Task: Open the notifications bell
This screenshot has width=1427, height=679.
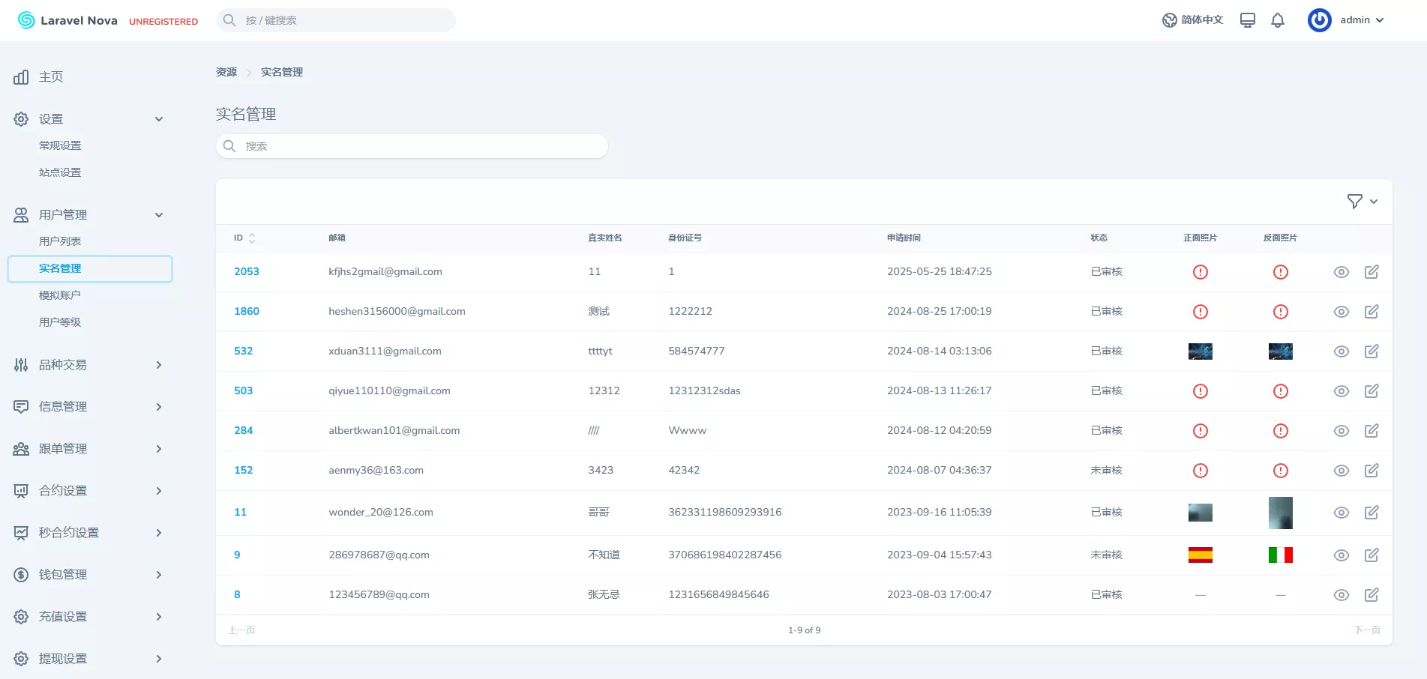Action: point(1279,20)
